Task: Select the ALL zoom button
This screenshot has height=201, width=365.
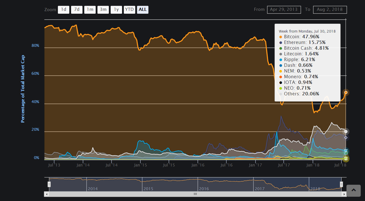Action: [x=143, y=10]
